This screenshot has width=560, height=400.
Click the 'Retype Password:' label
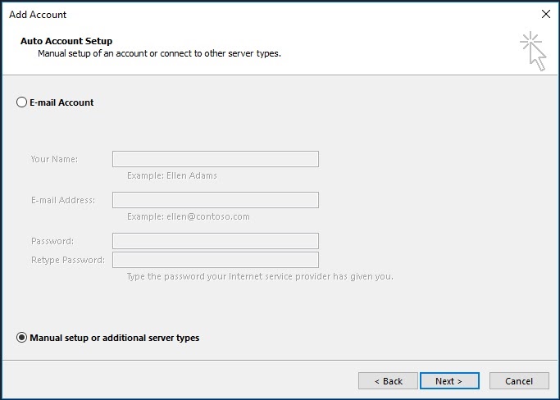click(x=67, y=260)
